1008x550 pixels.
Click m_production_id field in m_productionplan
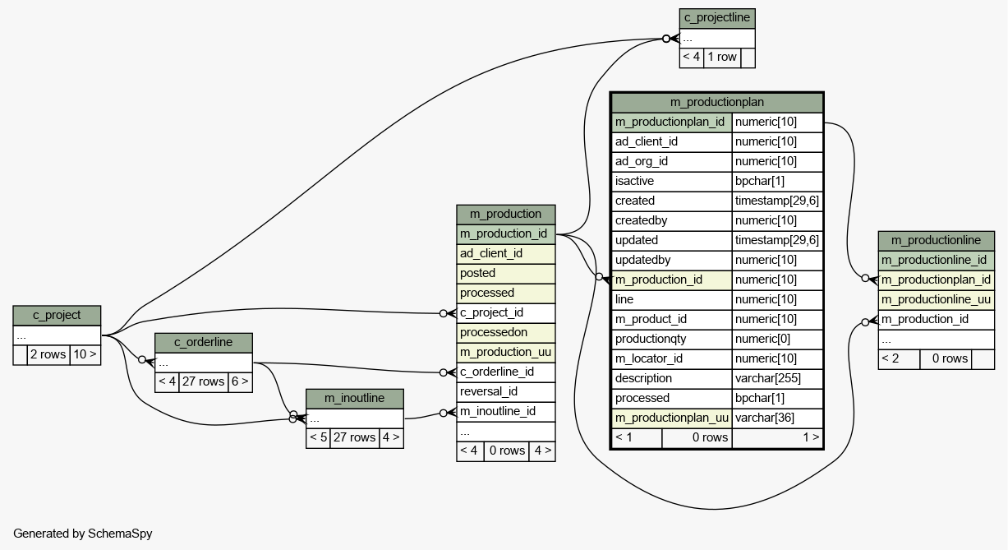[x=671, y=280]
